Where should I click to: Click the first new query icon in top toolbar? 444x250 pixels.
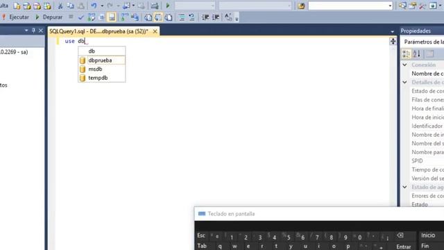pyautogui.click(x=17, y=6)
